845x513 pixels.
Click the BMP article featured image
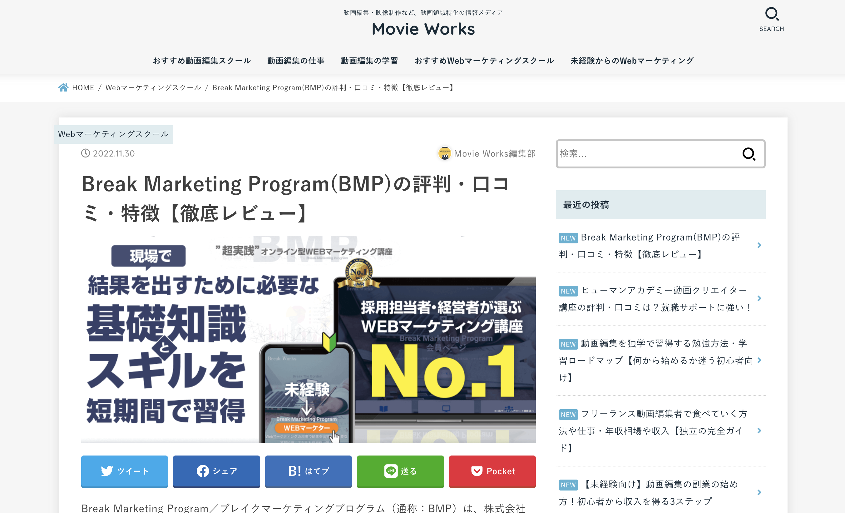click(x=308, y=339)
